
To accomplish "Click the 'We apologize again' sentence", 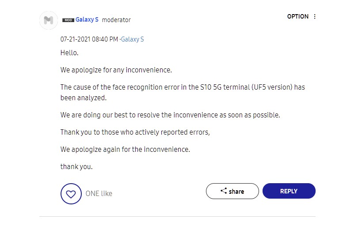I will tap(125, 149).
